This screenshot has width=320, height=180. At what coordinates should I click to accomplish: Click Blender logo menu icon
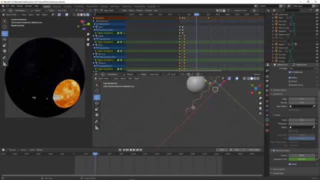(x=3, y=6)
